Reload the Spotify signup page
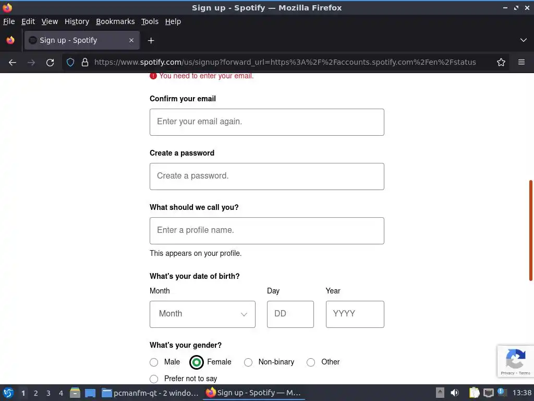This screenshot has height=401, width=534. click(x=50, y=63)
